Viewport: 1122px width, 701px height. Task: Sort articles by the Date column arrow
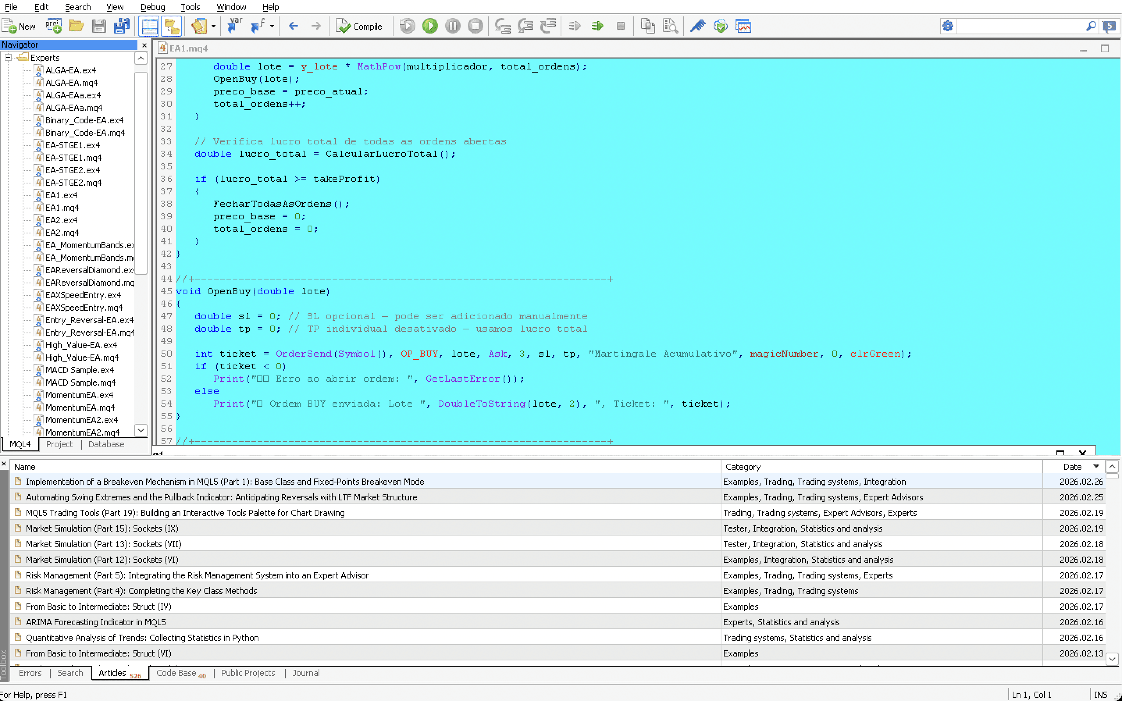(x=1096, y=466)
